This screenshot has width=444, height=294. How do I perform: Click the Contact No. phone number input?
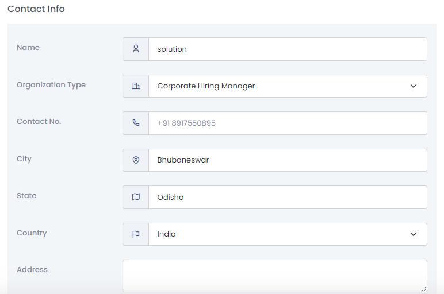click(x=288, y=123)
